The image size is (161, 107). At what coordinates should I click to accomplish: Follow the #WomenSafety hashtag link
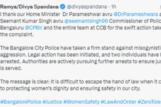[x=81, y=102]
